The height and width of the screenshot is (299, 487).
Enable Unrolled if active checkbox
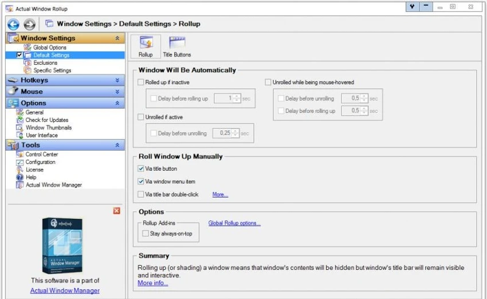click(x=141, y=117)
